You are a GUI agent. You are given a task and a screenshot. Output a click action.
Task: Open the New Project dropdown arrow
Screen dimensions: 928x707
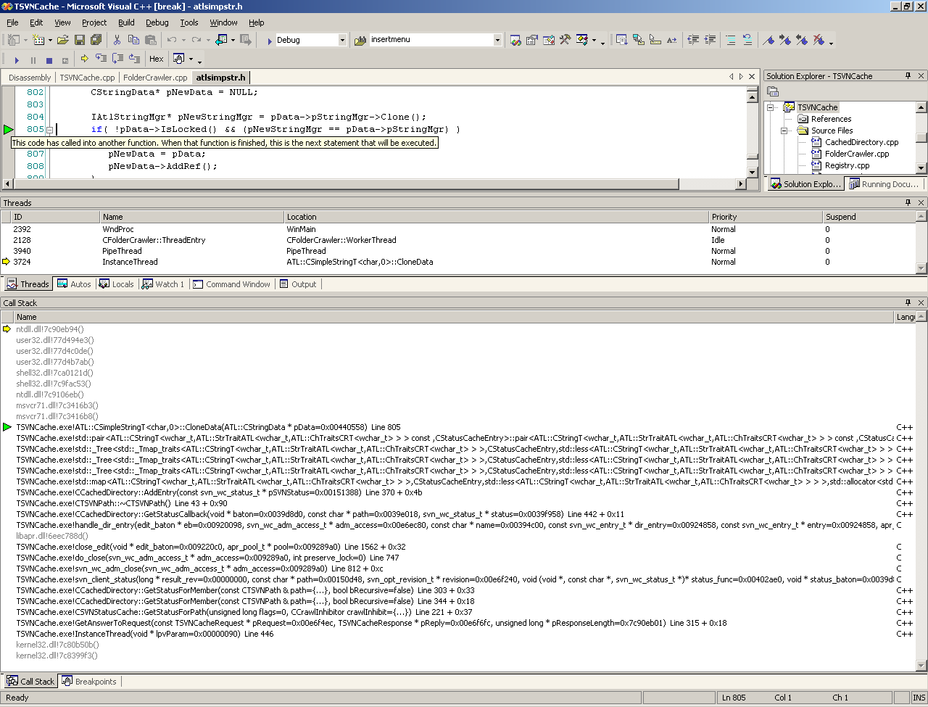coord(25,40)
